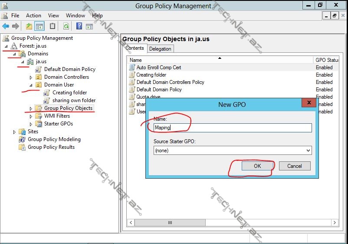Open the Action menu
The width and height of the screenshot is (348, 244).
pos(33,16)
